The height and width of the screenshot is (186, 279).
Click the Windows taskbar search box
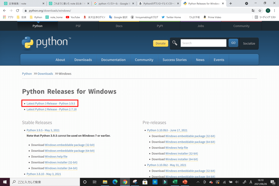[x=45, y=182]
